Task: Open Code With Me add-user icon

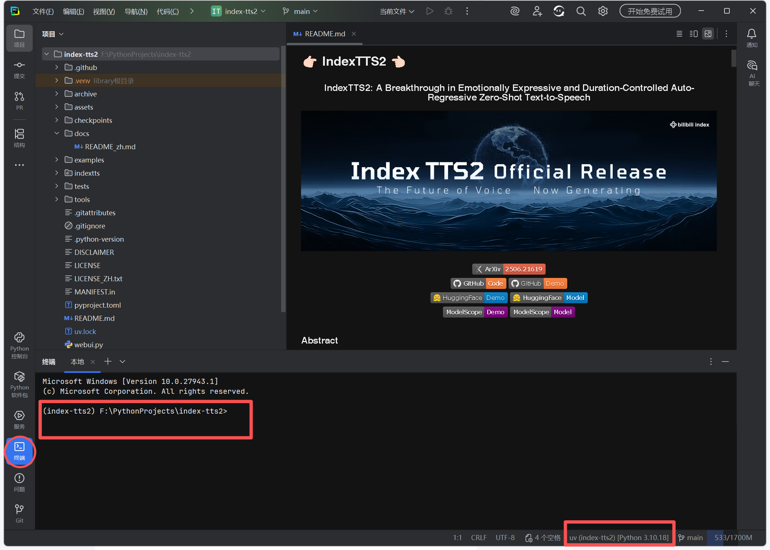Action: pos(537,11)
